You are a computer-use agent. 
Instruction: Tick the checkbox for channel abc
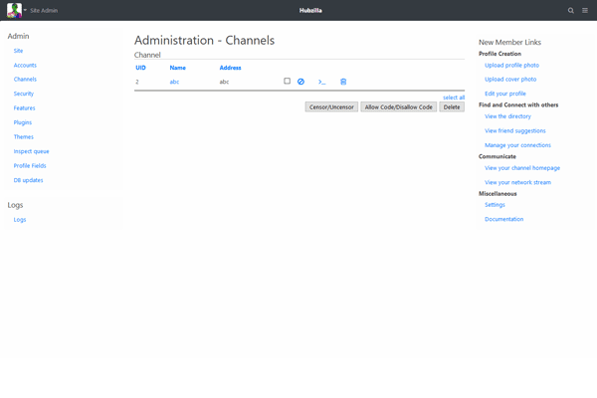coord(287,82)
